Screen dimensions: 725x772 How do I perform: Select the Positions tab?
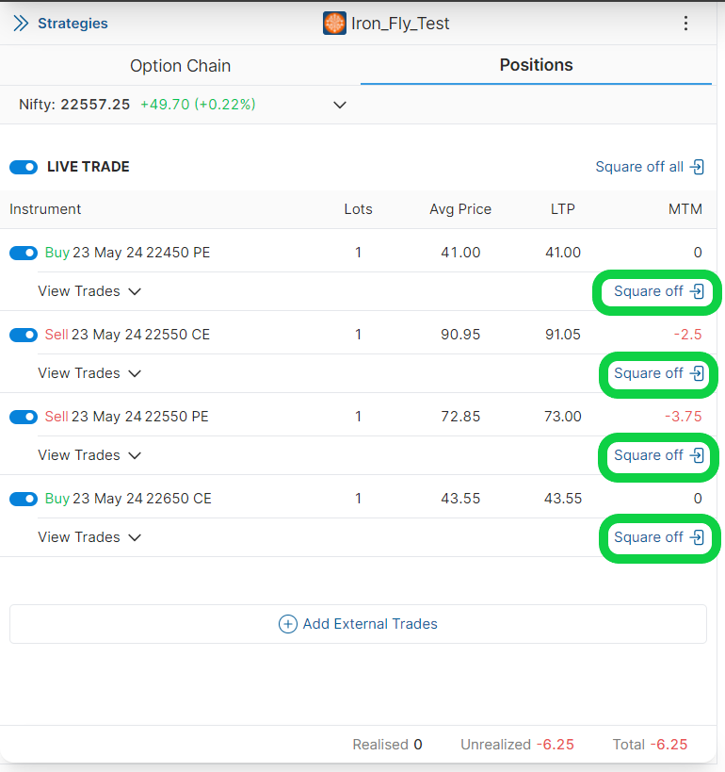pyautogui.click(x=536, y=65)
